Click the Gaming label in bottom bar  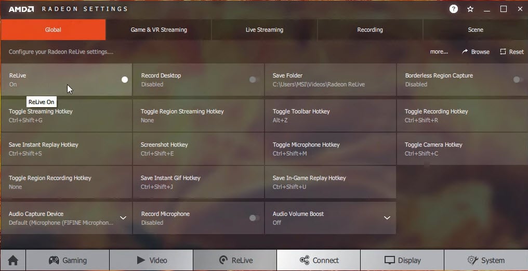74,261
